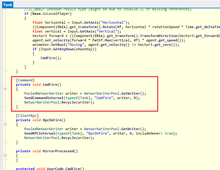
Task: Click the [Command] attribute text
Action: [x=25, y=80]
